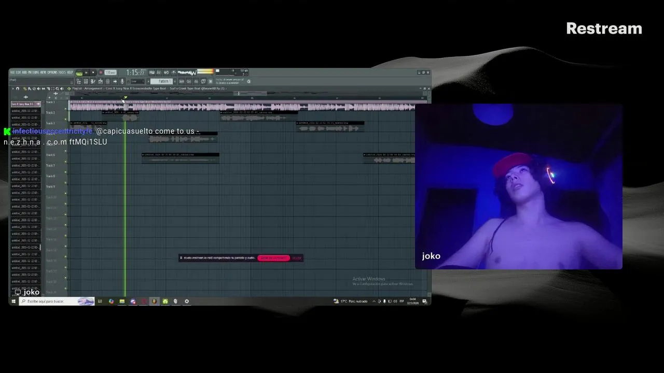This screenshot has width=664, height=373.
Task: Open the FILE menu in FL Studio
Action: click(x=13, y=73)
